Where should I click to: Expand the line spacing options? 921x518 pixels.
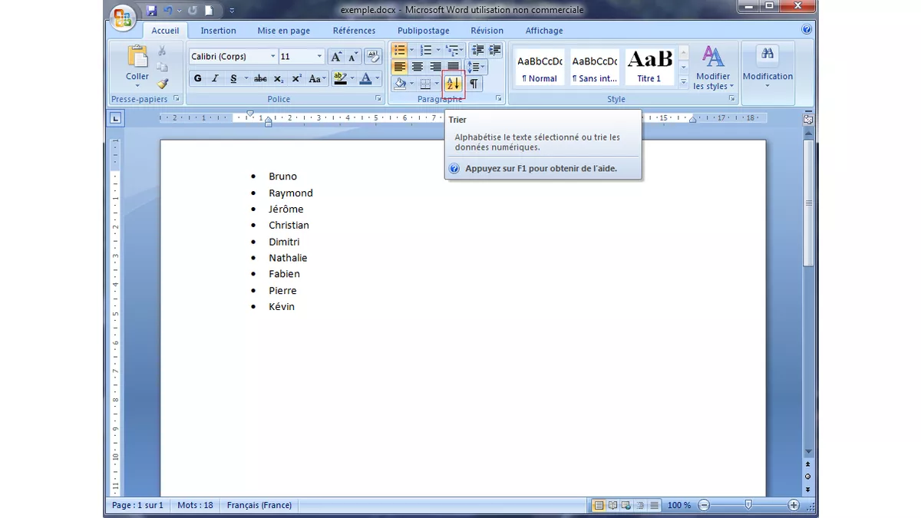pos(477,67)
